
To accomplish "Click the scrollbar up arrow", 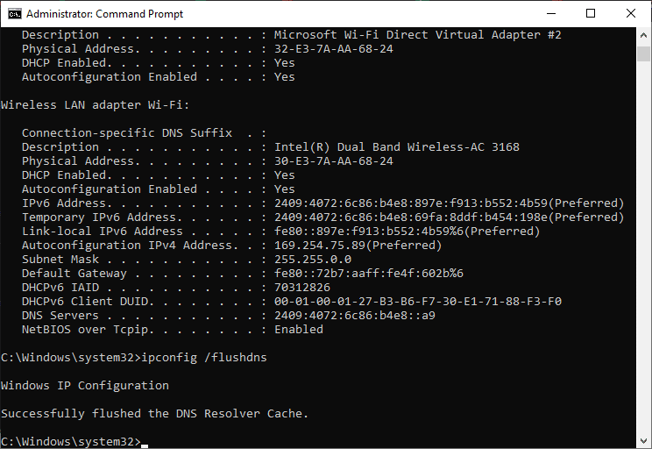I will pos(643,35).
